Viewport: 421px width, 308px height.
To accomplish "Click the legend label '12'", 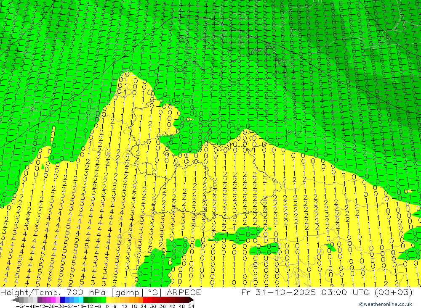I will pyautogui.click(x=125, y=306).
